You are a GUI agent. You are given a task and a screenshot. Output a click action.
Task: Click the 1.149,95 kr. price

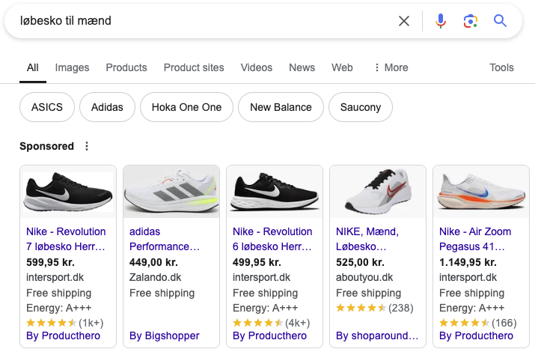point(468,262)
